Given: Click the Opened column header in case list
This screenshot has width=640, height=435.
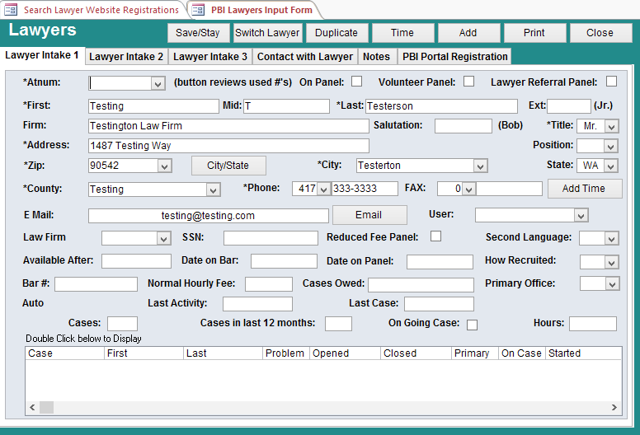Looking at the screenshot, I should 346,353.
